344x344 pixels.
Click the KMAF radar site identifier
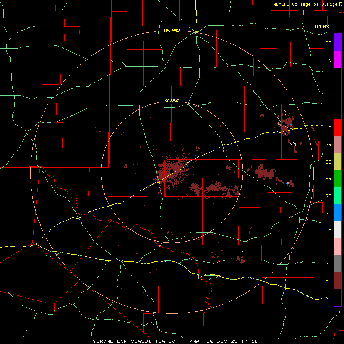(x=196, y=341)
